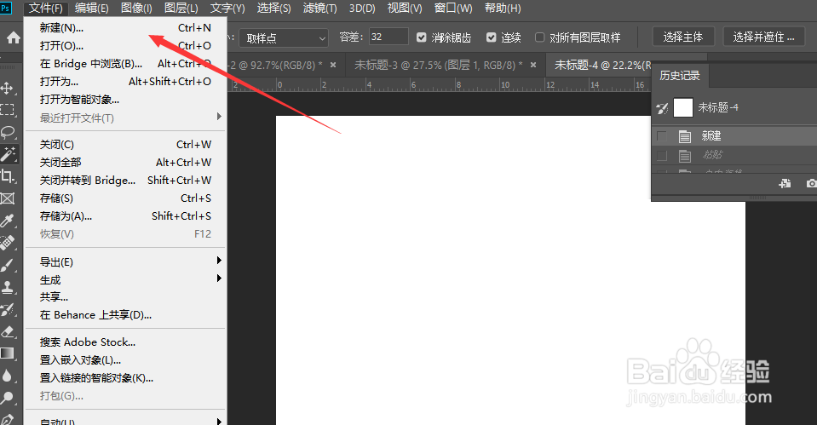The image size is (817, 425).
Task: Choose 置入嵌入对象(L)... menu item
Action: tap(125, 360)
